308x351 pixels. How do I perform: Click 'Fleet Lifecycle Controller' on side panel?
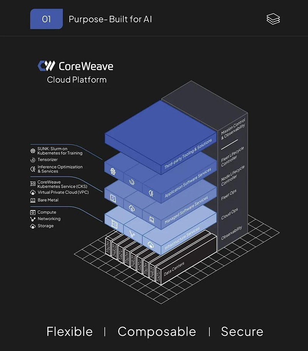(232, 157)
